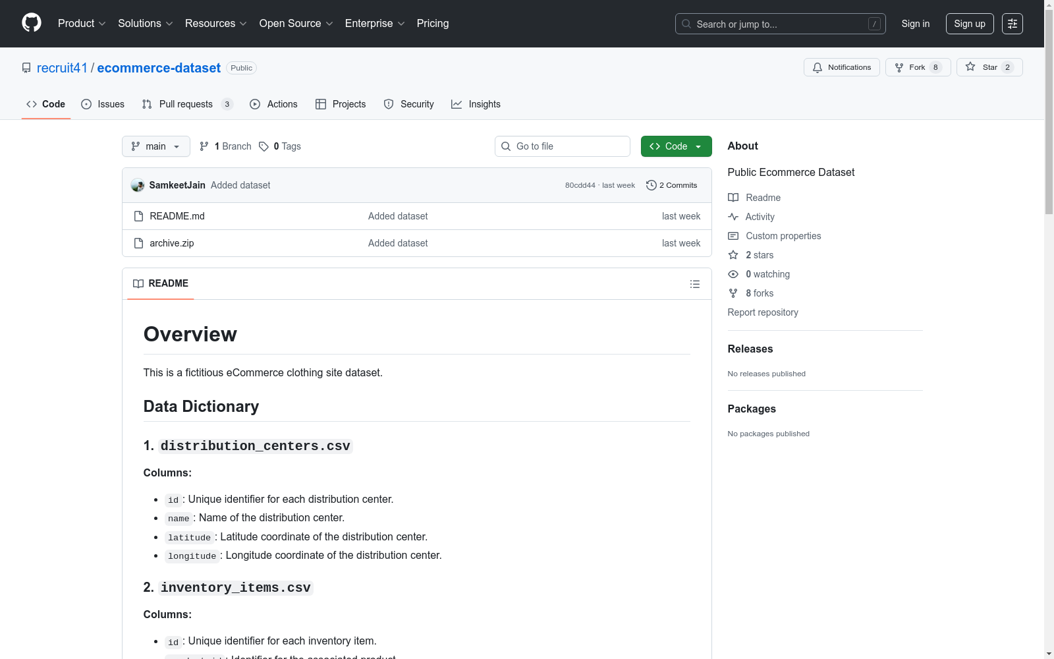Expand the Resources menu

click(x=216, y=23)
